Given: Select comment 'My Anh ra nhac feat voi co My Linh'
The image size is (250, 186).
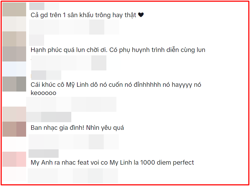Looking at the screenshot, I should [112, 163].
